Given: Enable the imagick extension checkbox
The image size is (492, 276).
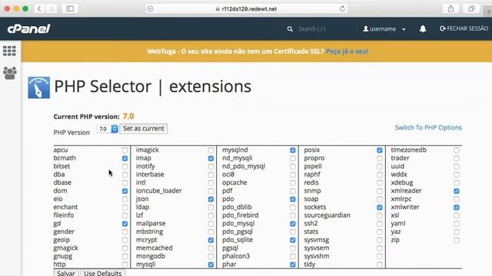Looking at the screenshot, I should click(211, 150).
